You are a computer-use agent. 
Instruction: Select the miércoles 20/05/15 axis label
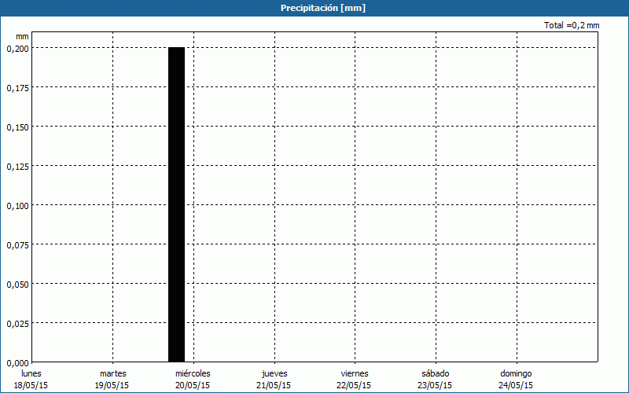tap(193, 379)
